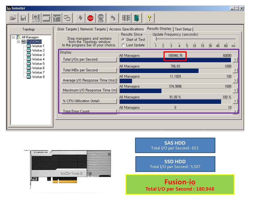Open the Access Specifications tab
The width and height of the screenshot is (254, 201).
pyautogui.click(x=126, y=29)
